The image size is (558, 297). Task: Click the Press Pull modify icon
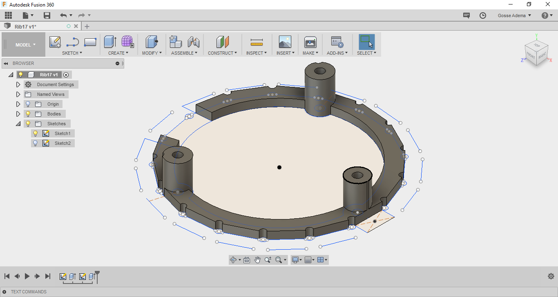click(x=152, y=42)
